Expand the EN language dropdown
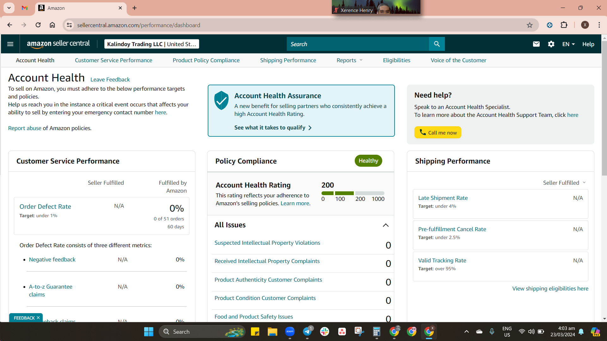 coord(568,44)
